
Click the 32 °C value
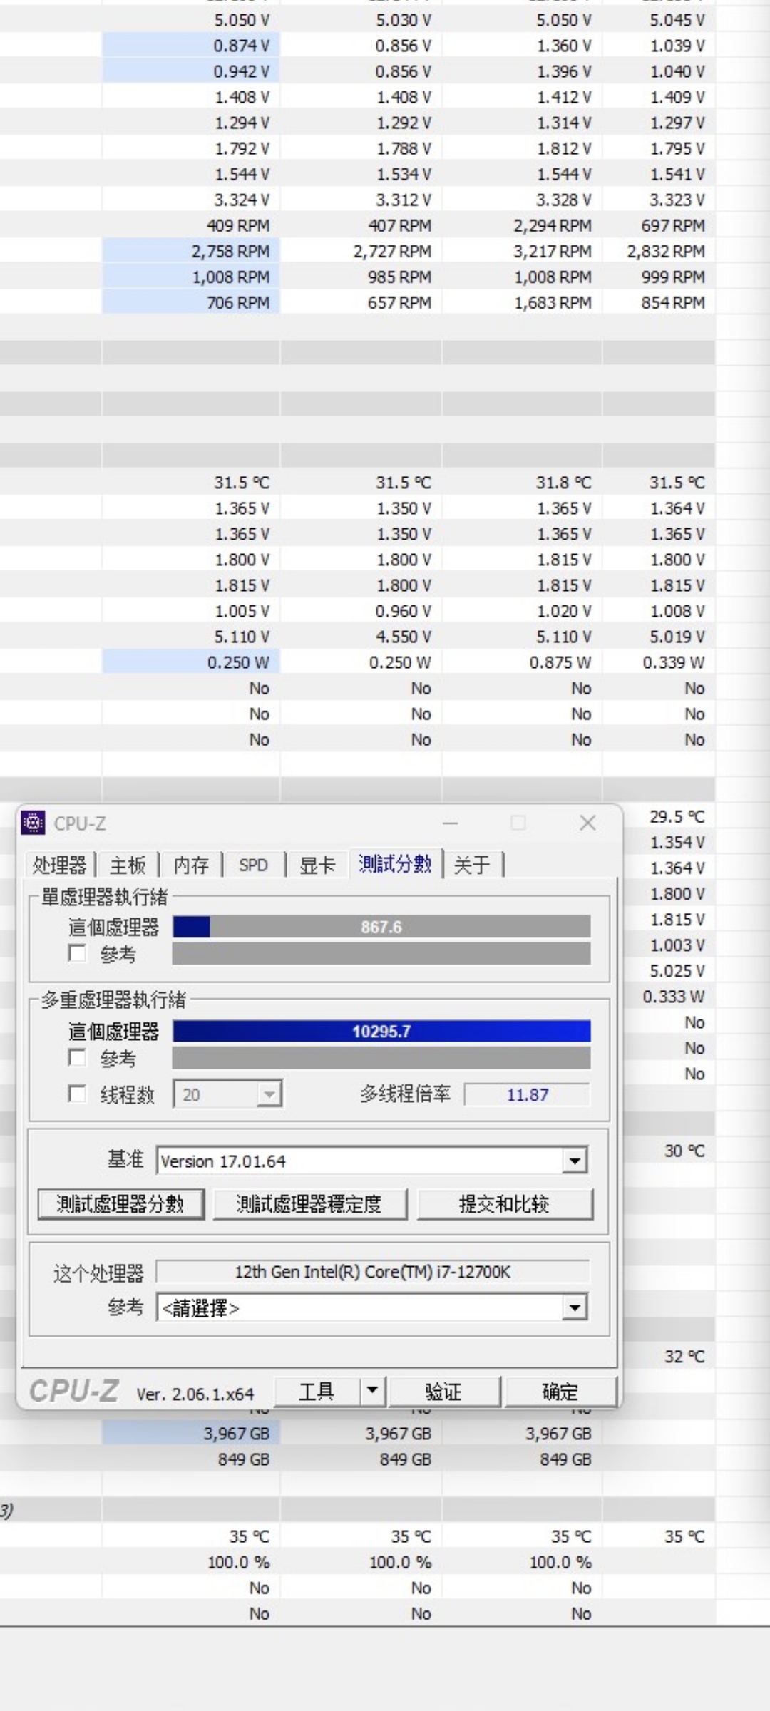684,1356
